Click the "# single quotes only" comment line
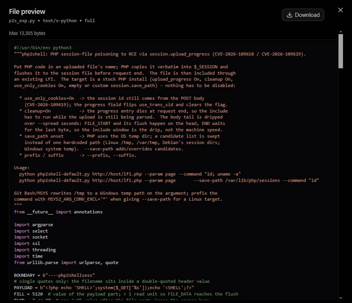 click(112, 281)
